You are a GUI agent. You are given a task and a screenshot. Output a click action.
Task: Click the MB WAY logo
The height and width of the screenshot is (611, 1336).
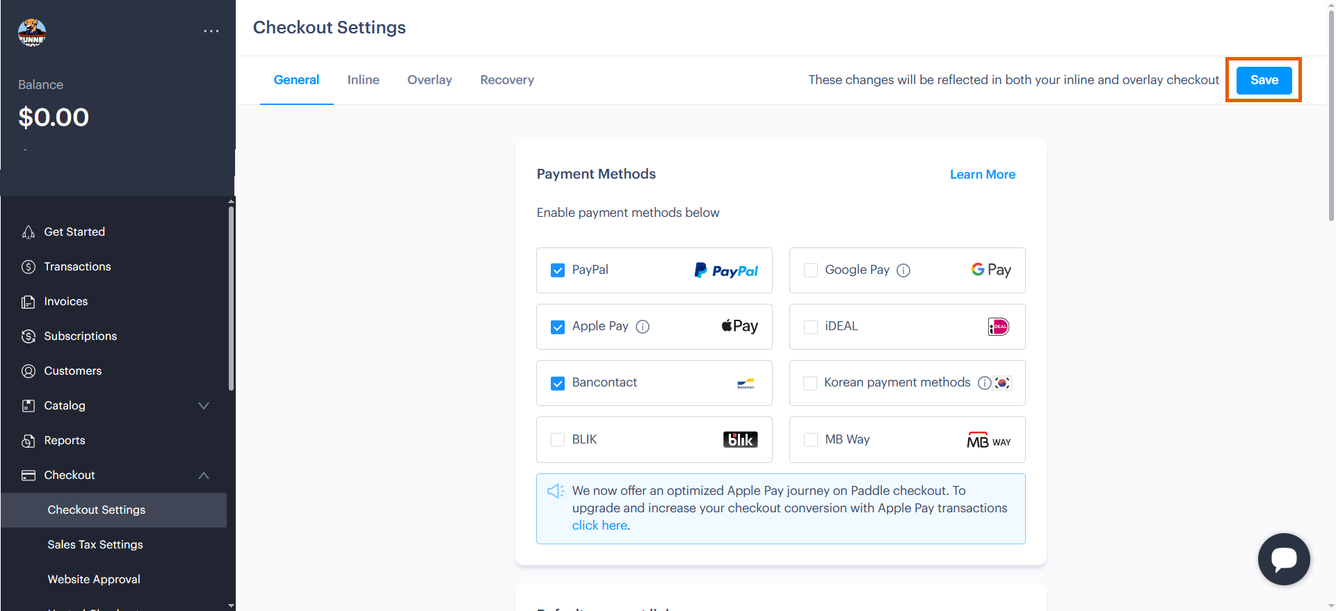click(989, 440)
